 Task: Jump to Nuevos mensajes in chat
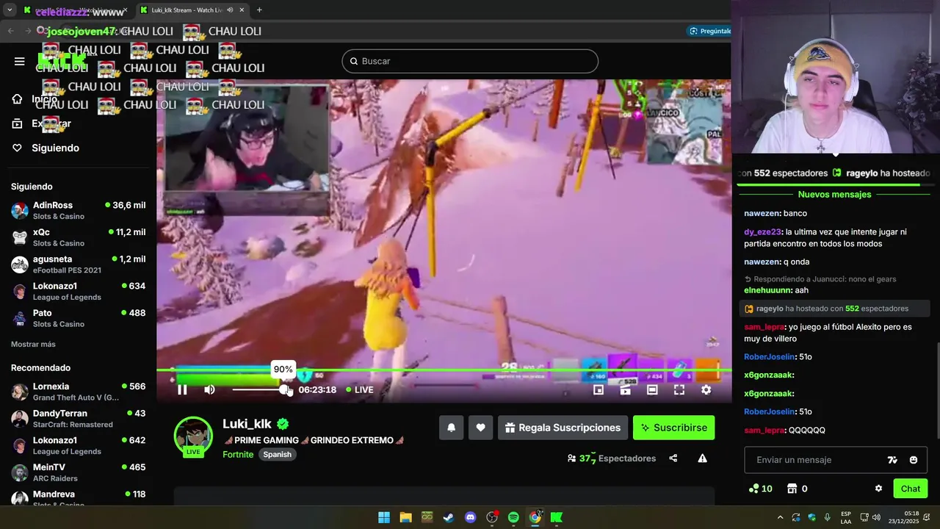tap(834, 195)
